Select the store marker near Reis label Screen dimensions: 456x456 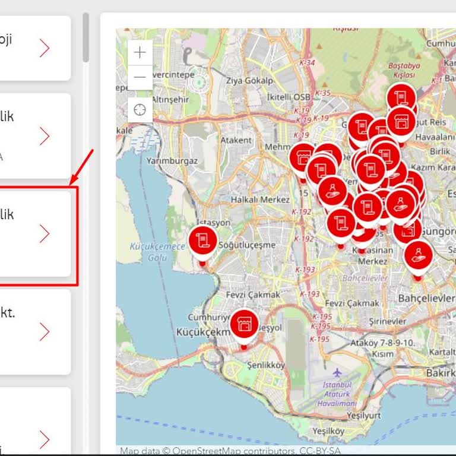tap(401, 121)
